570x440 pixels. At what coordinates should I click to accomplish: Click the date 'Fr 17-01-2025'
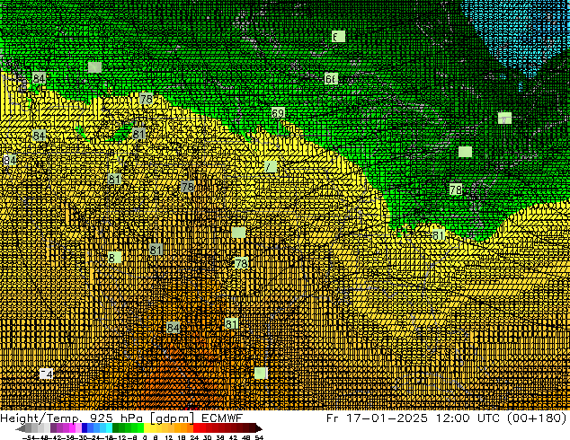pos(377,418)
